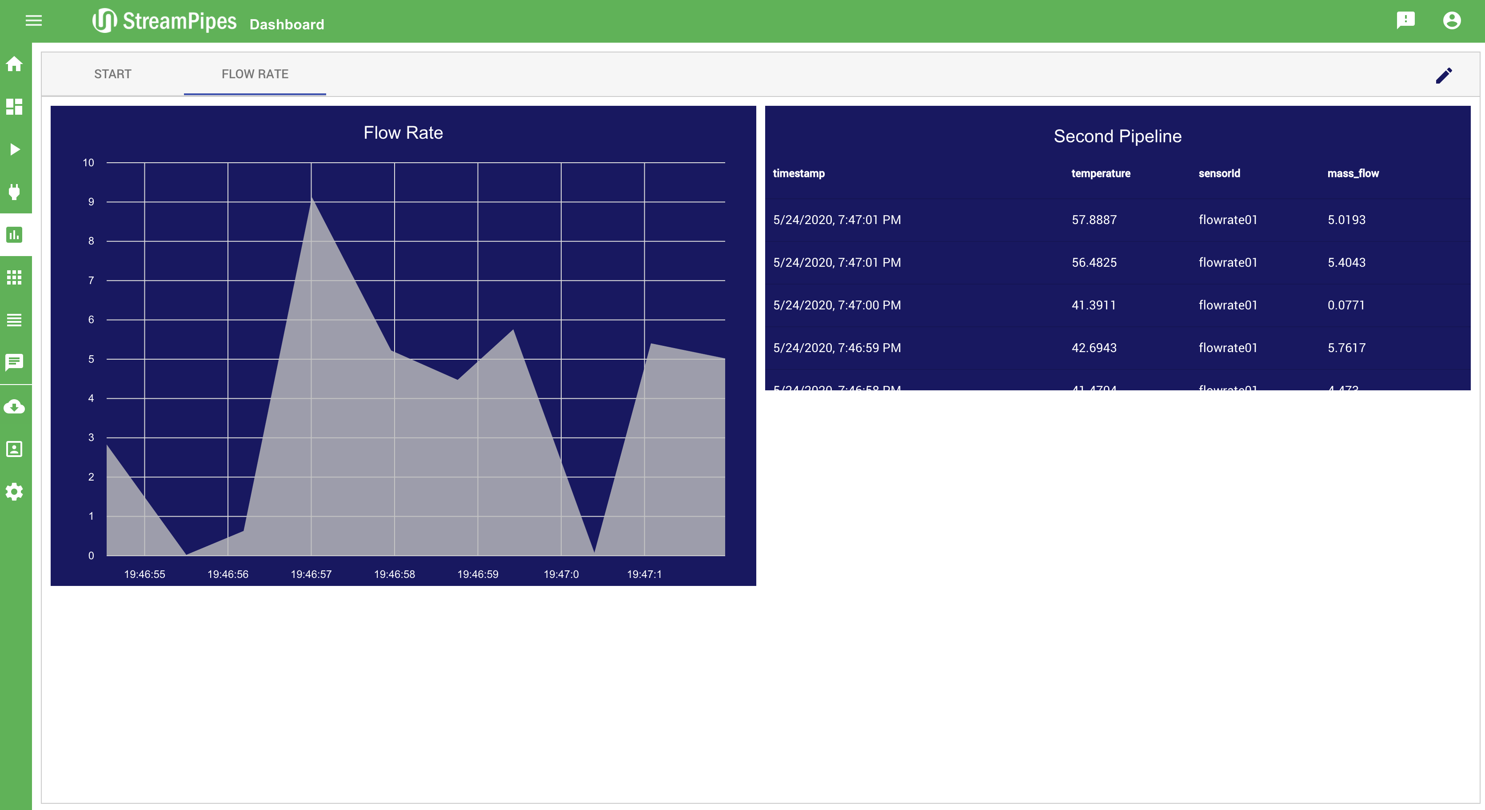Open the Pipeline Editor sidebar icon
Image resolution: width=1485 pixels, height=810 pixels.
(14, 107)
